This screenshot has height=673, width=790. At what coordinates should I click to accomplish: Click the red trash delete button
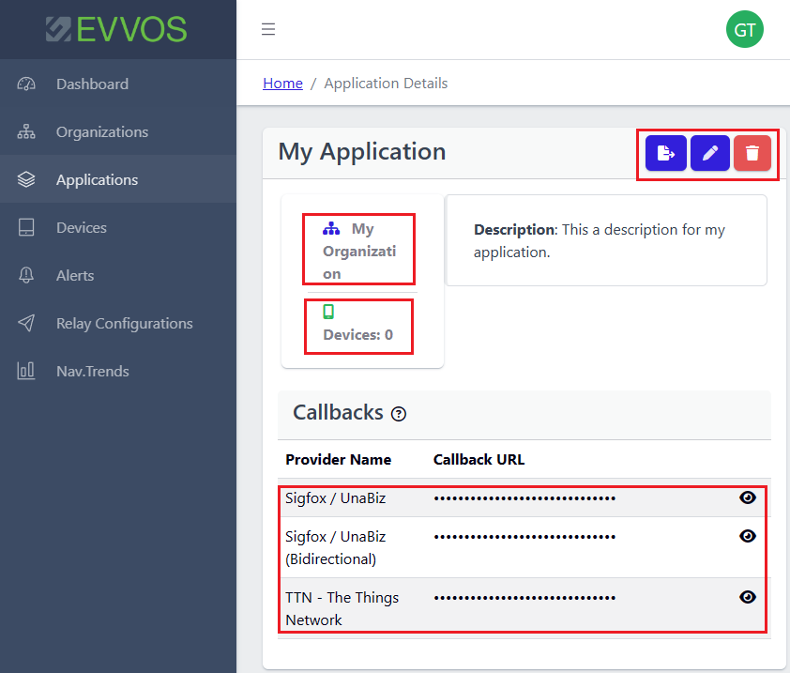click(752, 153)
